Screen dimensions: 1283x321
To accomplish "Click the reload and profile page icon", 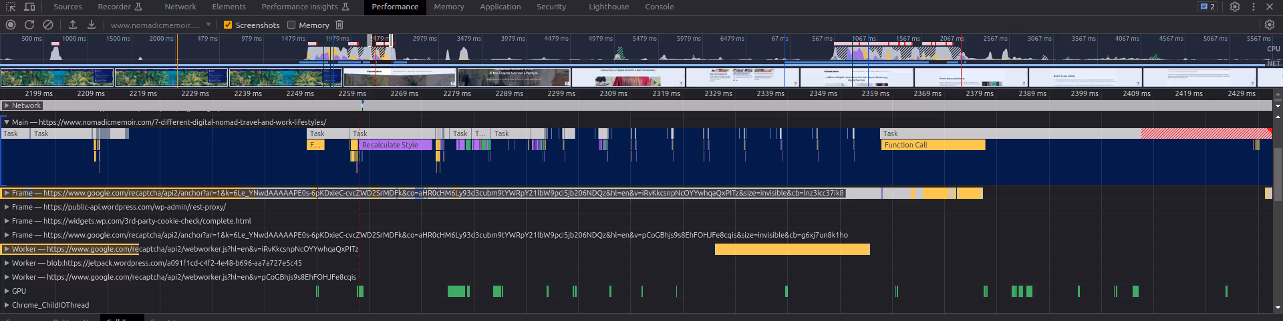I will tap(29, 25).
